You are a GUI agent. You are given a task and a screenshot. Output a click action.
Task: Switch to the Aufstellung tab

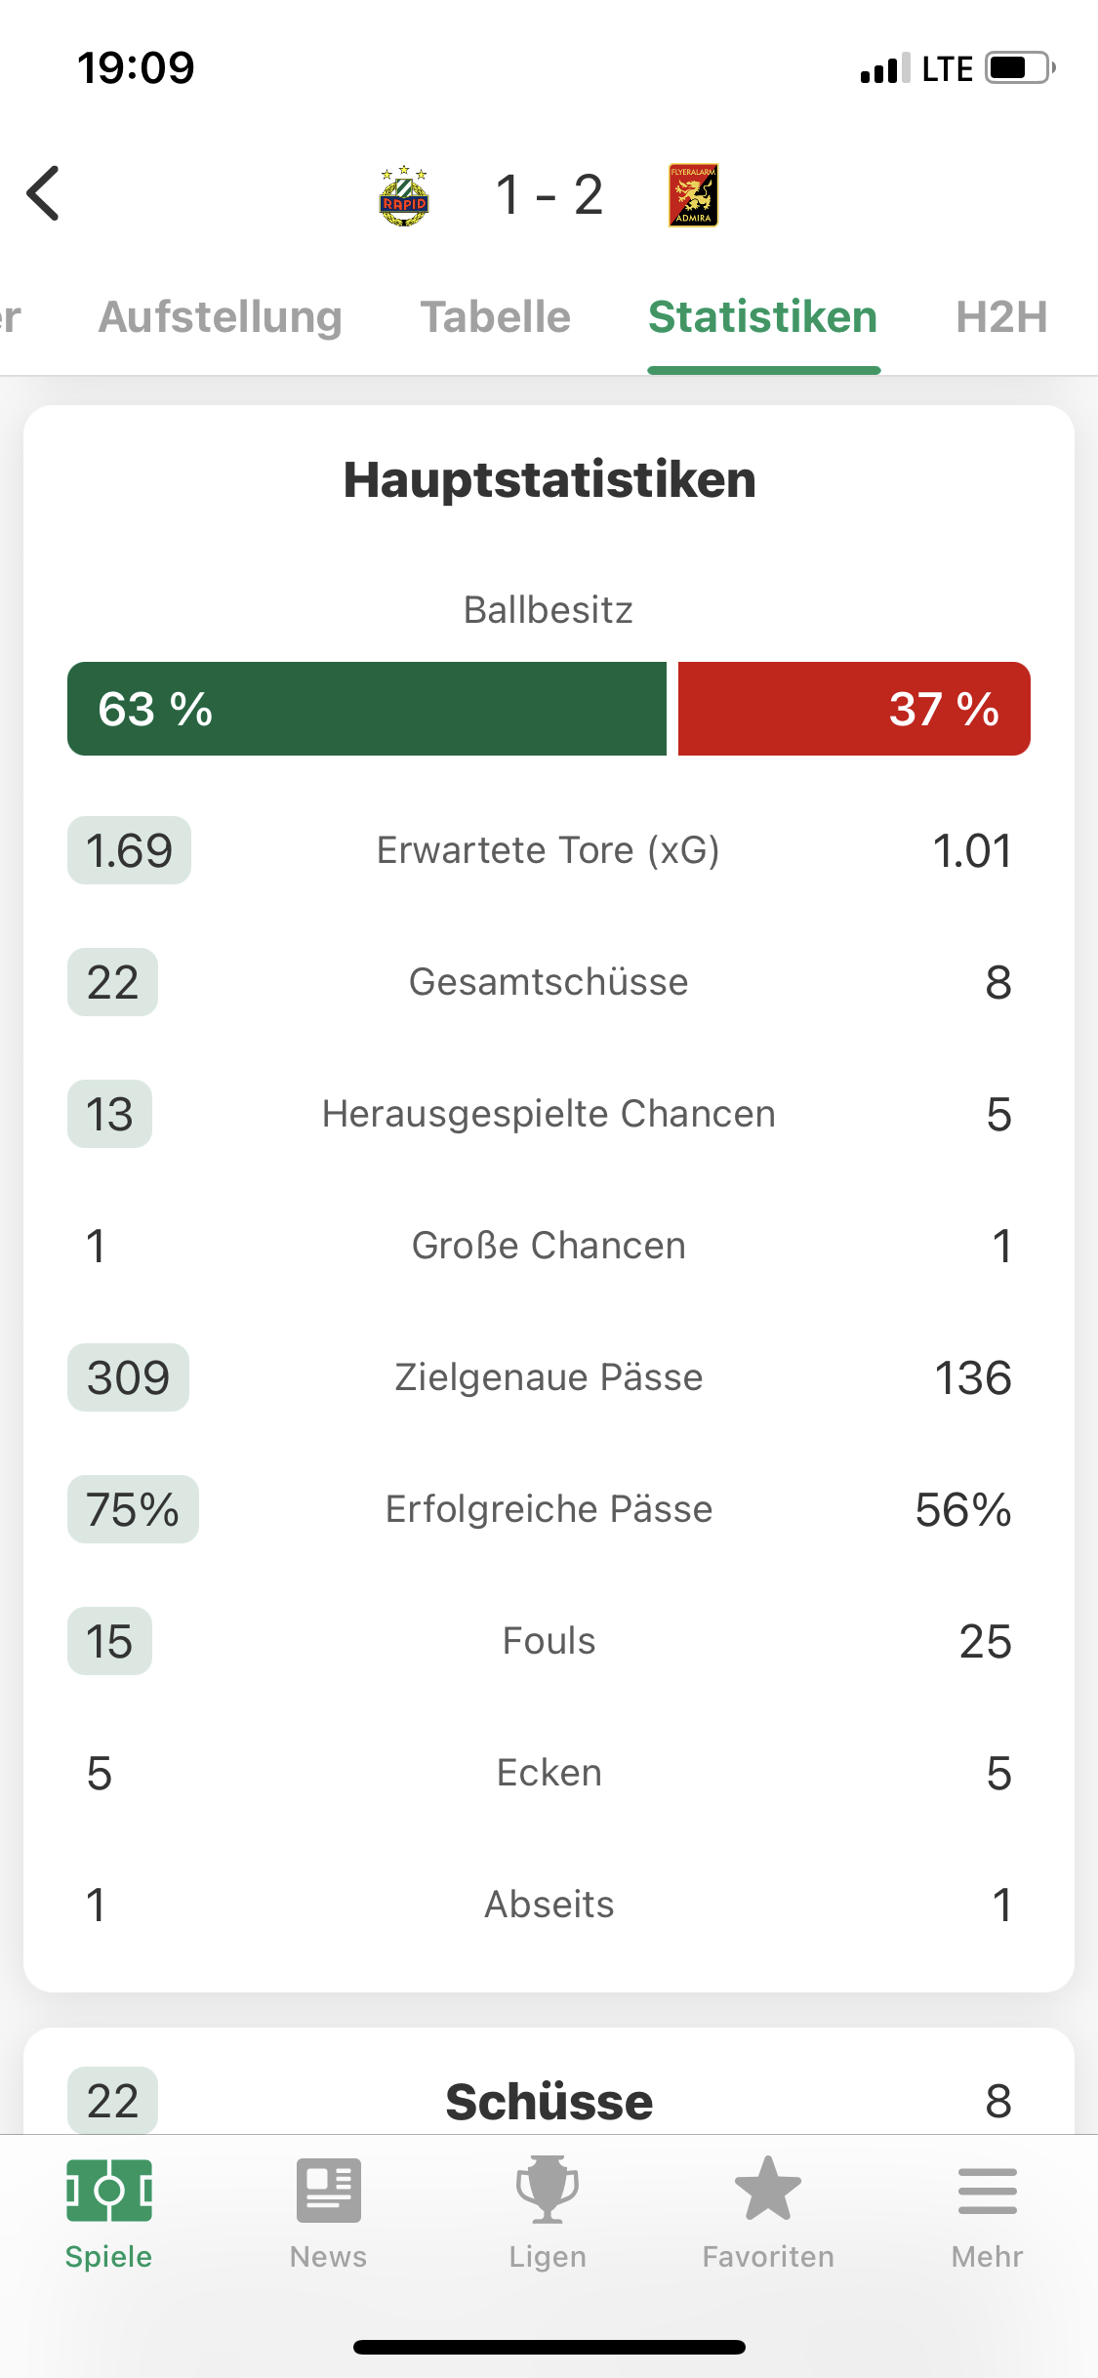pyautogui.click(x=221, y=317)
